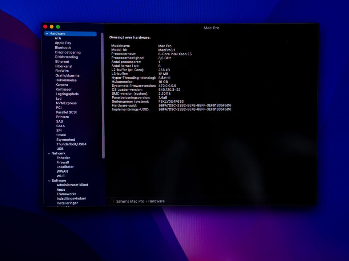This screenshot has width=349, height=261.
Task: Open Firewall under Netværk
Action: (x=63, y=162)
